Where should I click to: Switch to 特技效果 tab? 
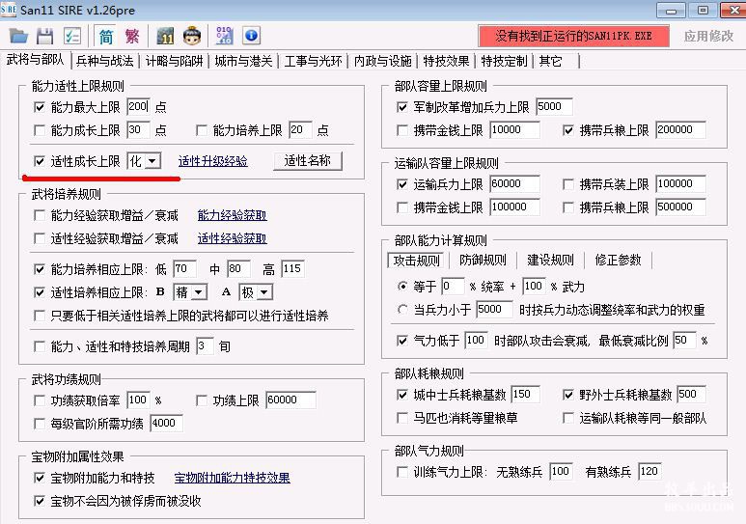(446, 61)
